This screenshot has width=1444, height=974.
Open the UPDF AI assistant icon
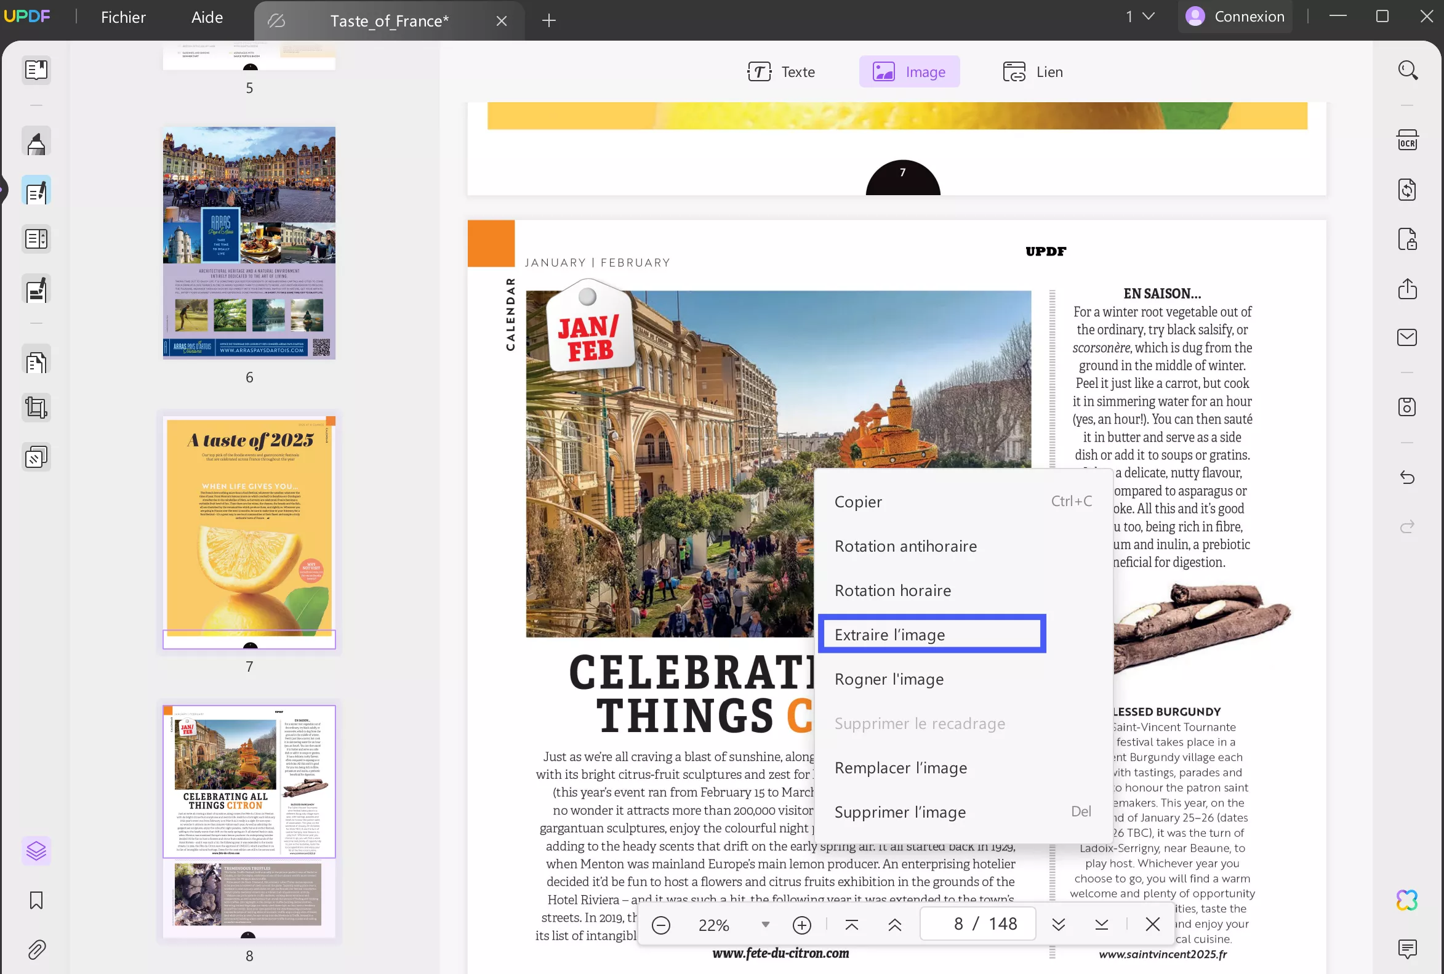(1406, 900)
